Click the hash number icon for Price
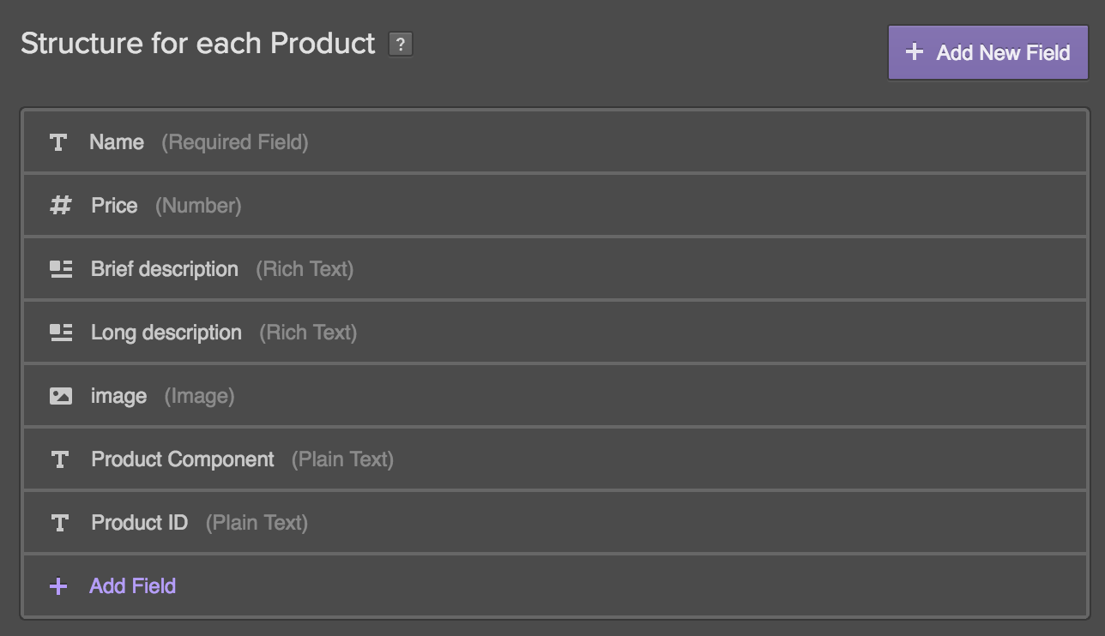 click(60, 206)
